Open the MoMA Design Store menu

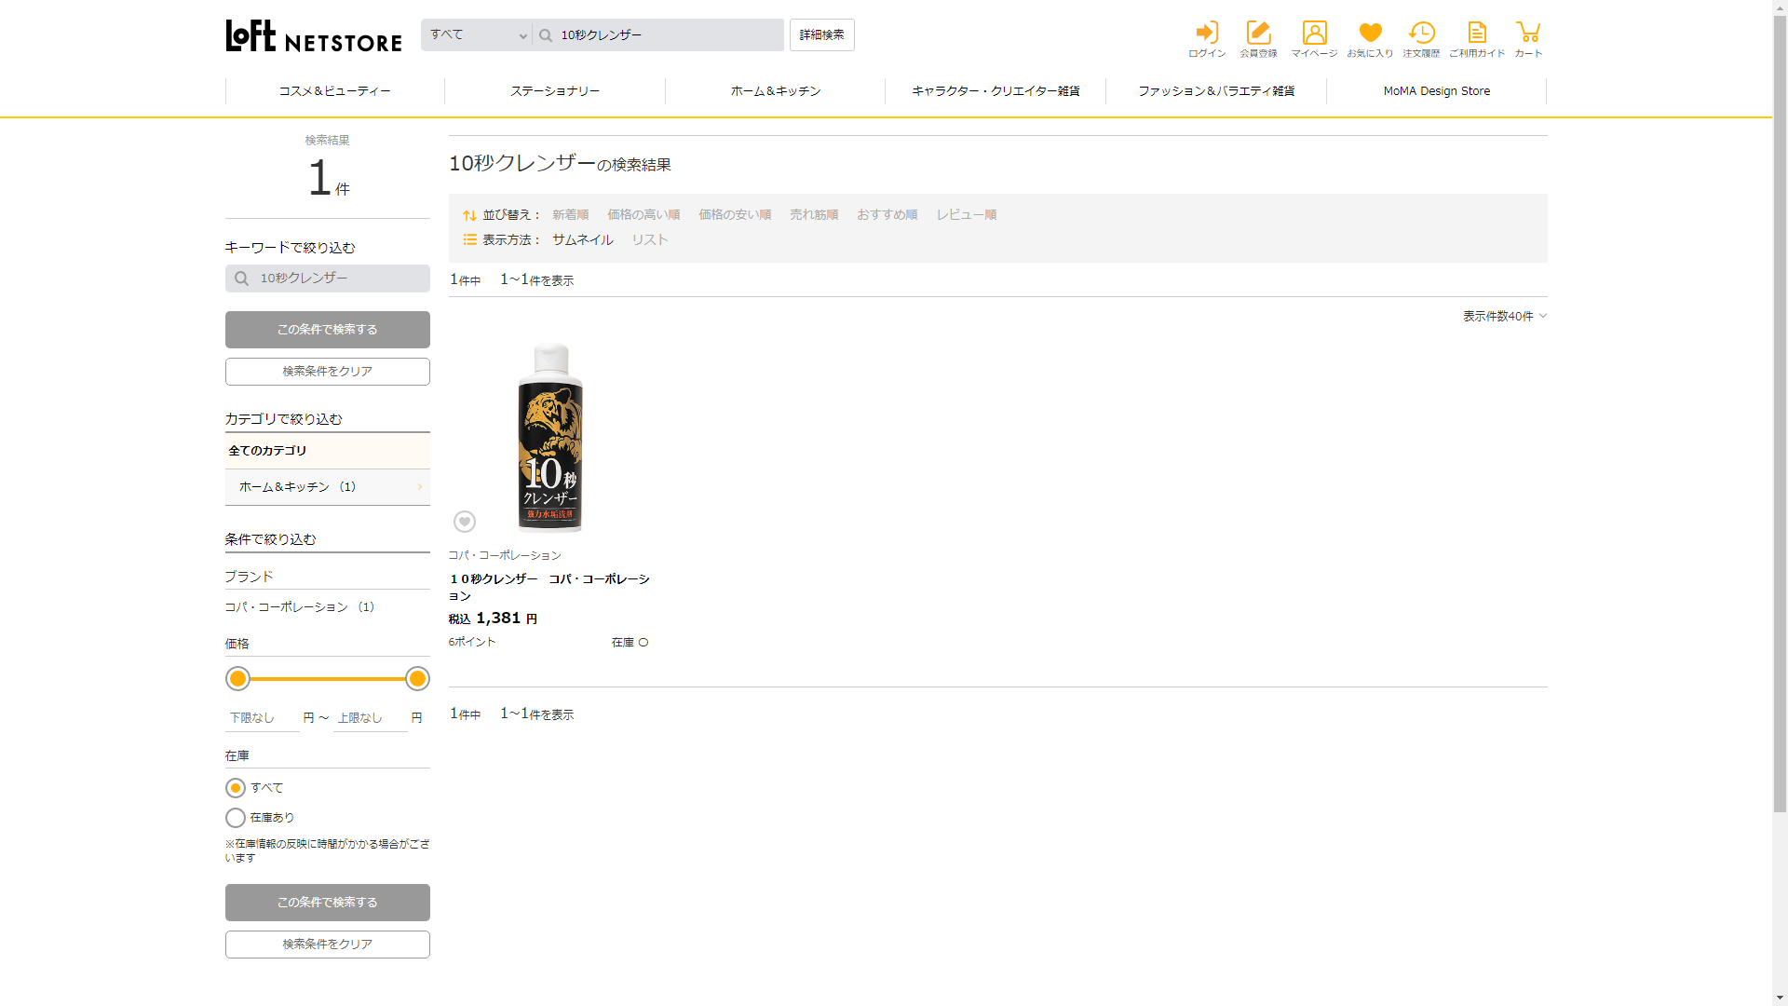click(1436, 91)
